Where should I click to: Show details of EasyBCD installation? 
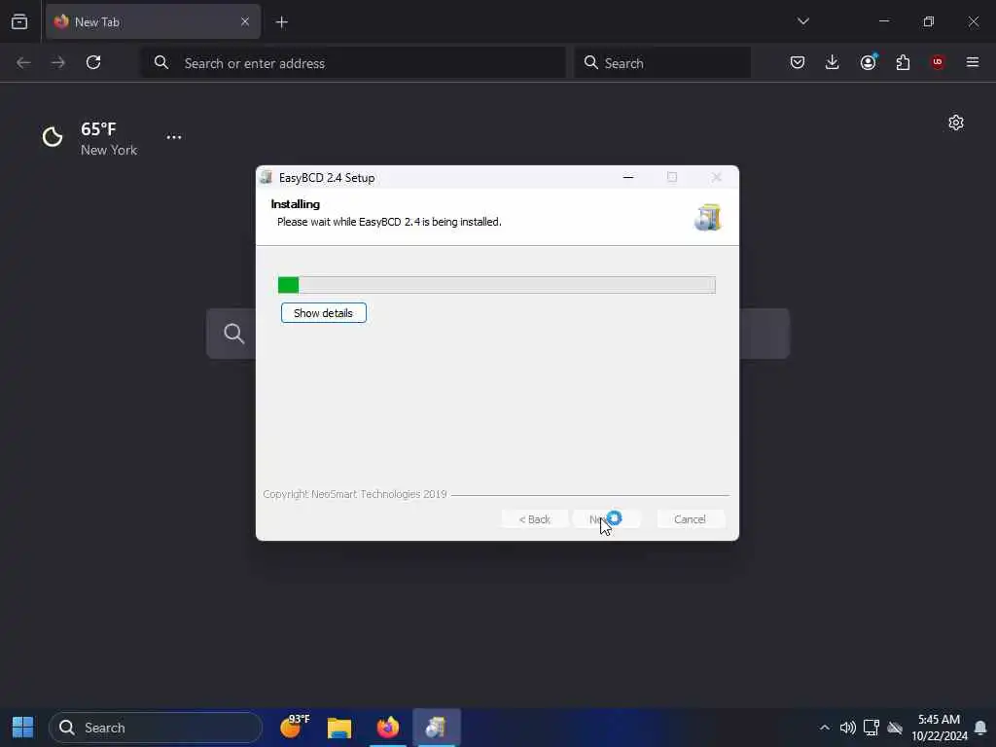coord(323,313)
